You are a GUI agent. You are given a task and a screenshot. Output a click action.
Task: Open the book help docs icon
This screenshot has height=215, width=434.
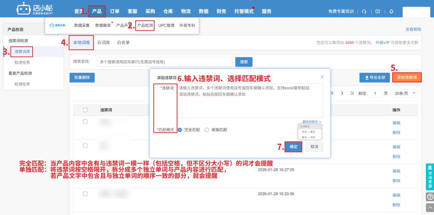tap(378, 11)
